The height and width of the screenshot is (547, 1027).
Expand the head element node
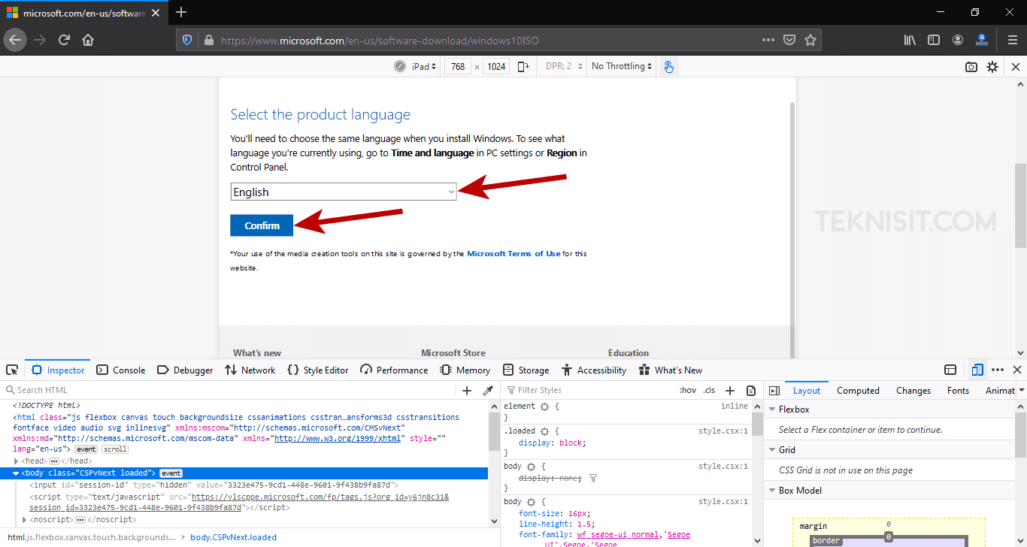[x=17, y=461]
